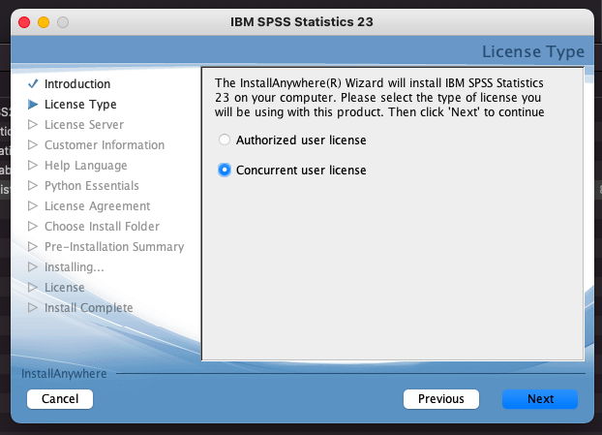Viewport: 602px width, 435px height.
Task: Select Concurrent user license radio button
Action: 225,170
